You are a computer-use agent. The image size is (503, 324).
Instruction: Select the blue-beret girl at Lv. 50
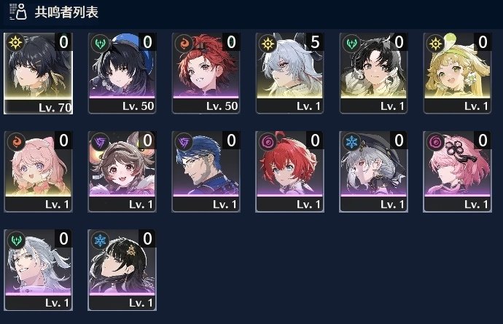[x=122, y=74]
